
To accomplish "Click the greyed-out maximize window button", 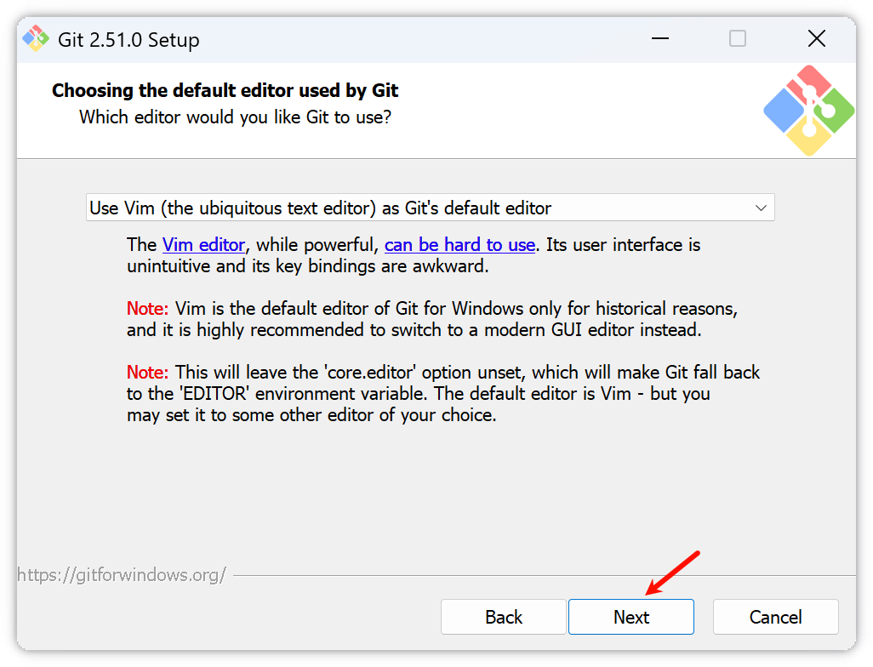I will coord(738,39).
